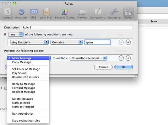This screenshot has height=125, width=168.
Task: Choose Mark as Read action
Action: (x=28, y=103)
